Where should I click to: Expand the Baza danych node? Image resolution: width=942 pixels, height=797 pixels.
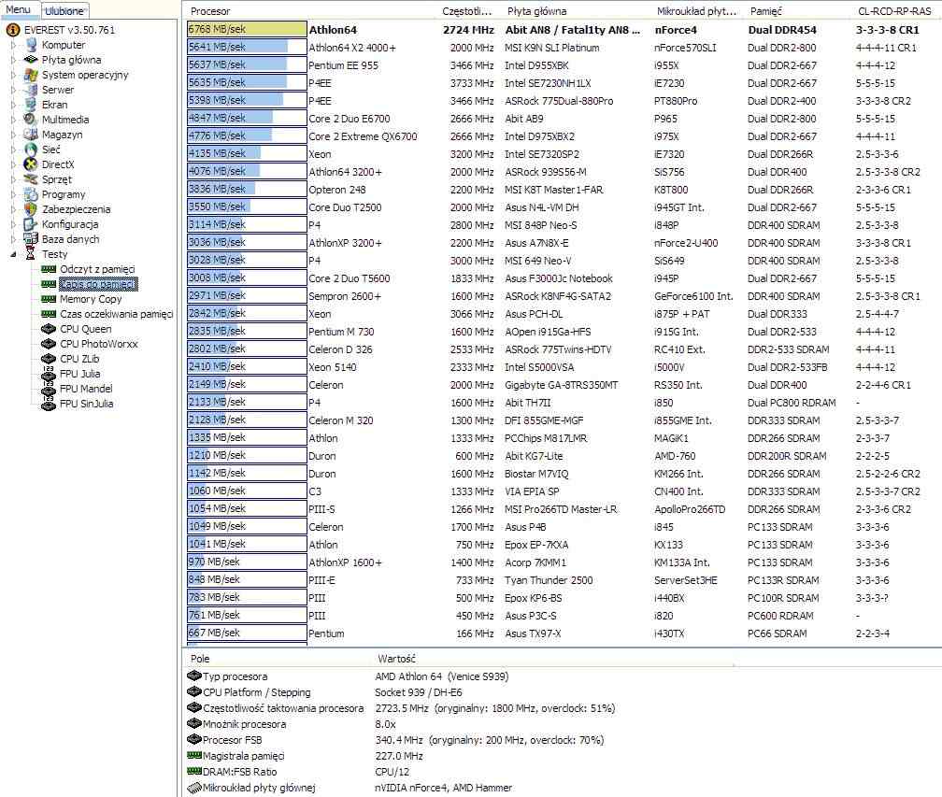[x=14, y=239]
